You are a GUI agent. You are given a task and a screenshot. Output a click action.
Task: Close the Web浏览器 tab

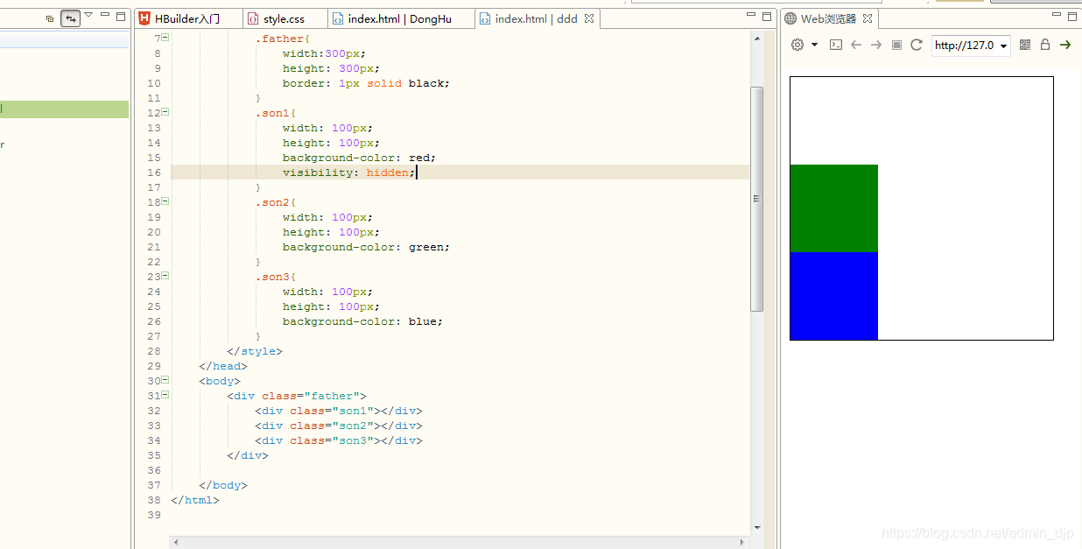pos(868,18)
